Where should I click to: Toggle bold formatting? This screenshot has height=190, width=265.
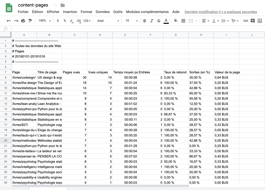[144, 21]
